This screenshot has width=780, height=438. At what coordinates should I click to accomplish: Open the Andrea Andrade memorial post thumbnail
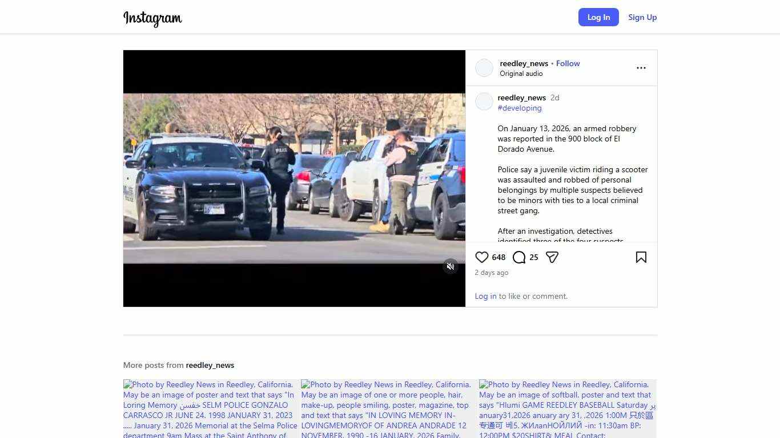point(389,409)
